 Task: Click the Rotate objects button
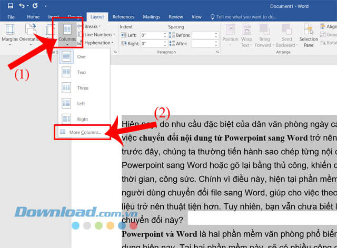[329, 43]
